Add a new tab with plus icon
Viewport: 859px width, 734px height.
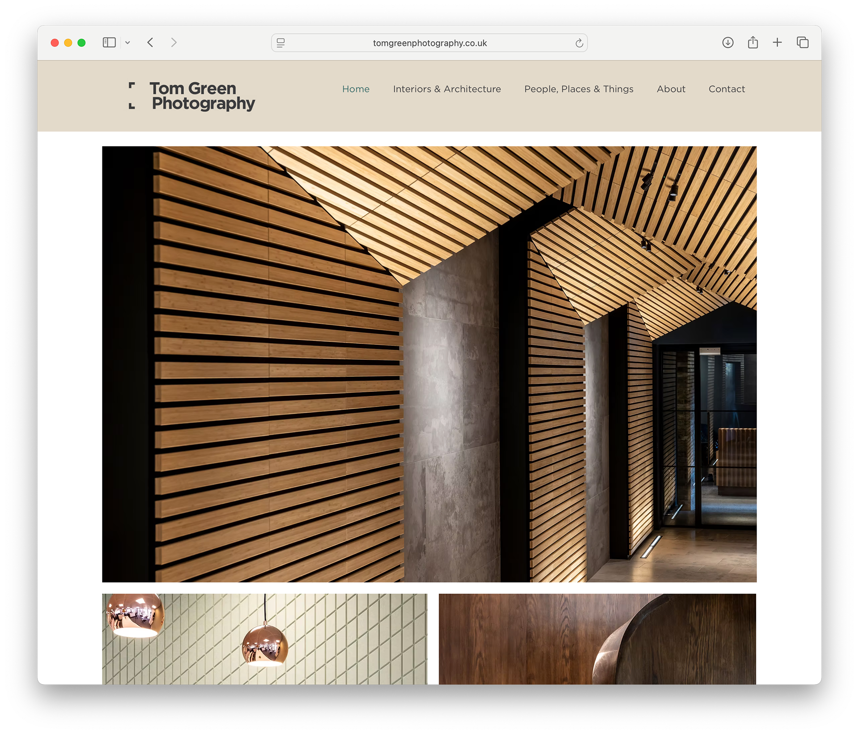coord(777,42)
